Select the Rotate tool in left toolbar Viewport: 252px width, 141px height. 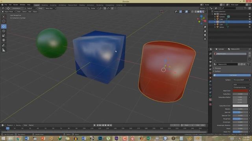[4, 31]
